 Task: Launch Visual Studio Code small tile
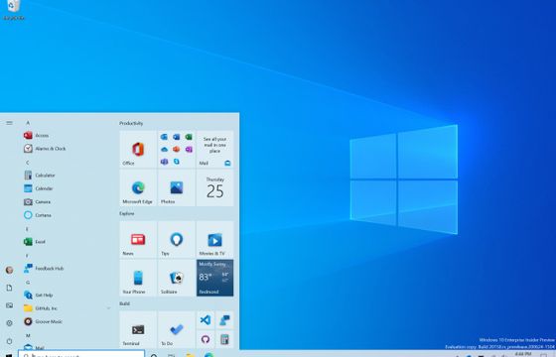tap(206, 320)
